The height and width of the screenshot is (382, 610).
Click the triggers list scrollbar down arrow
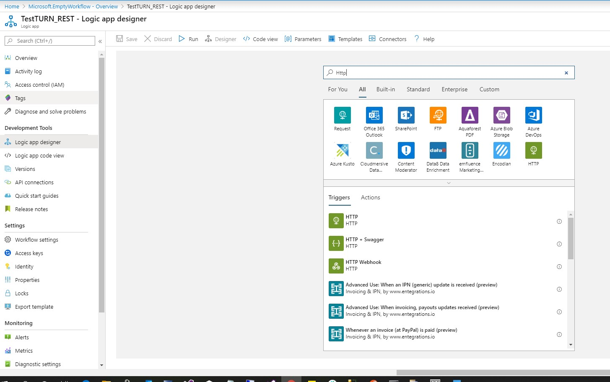click(571, 345)
